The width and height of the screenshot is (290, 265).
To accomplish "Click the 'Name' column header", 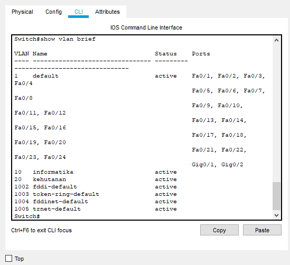I will click(x=40, y=54).
